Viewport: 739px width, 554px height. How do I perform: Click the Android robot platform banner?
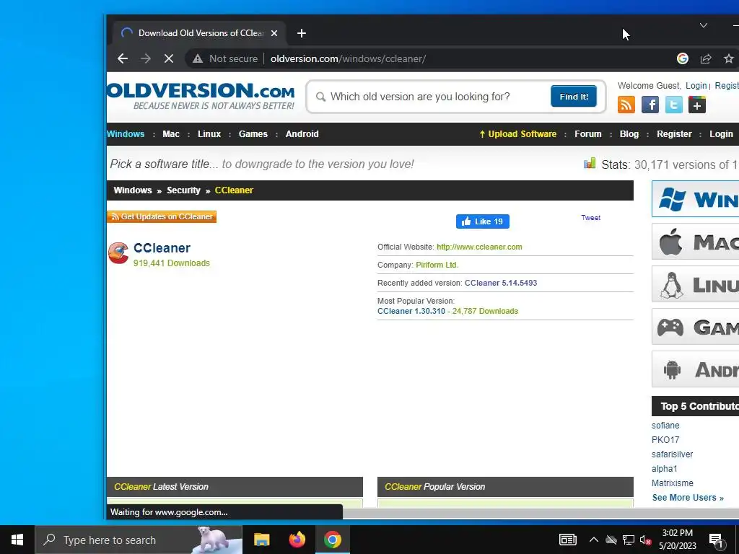coord(695,369)
